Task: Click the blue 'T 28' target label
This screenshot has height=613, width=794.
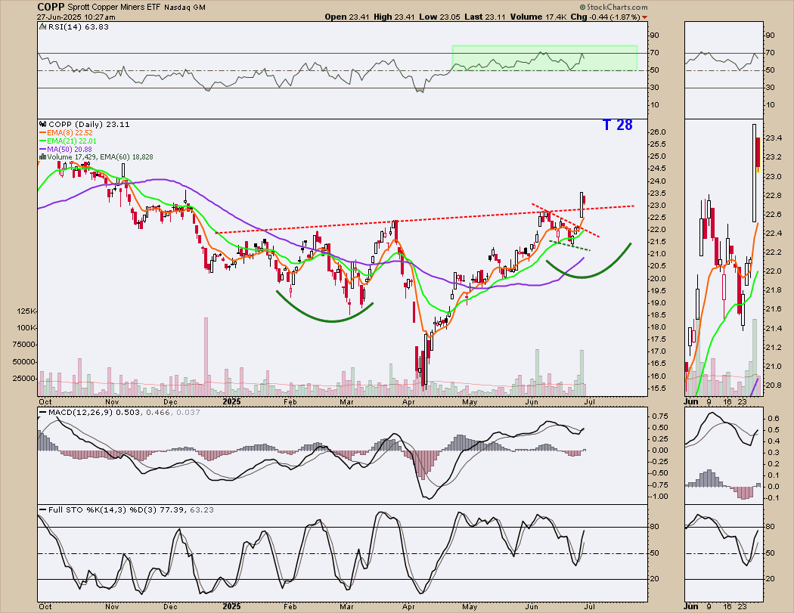Action: tap(617, 125)
